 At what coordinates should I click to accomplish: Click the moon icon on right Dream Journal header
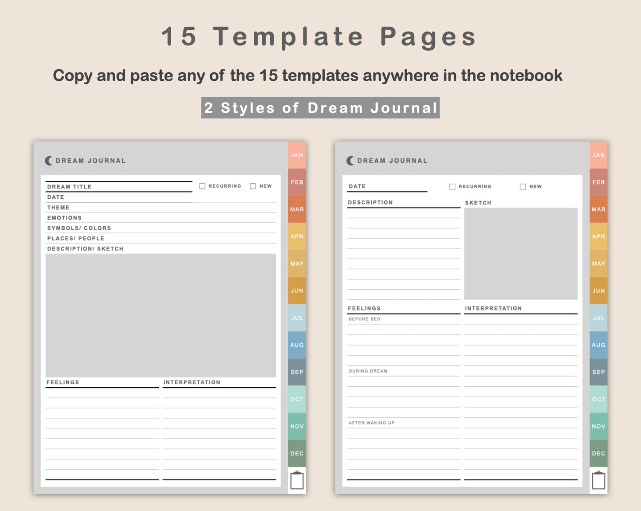point(350,161)
